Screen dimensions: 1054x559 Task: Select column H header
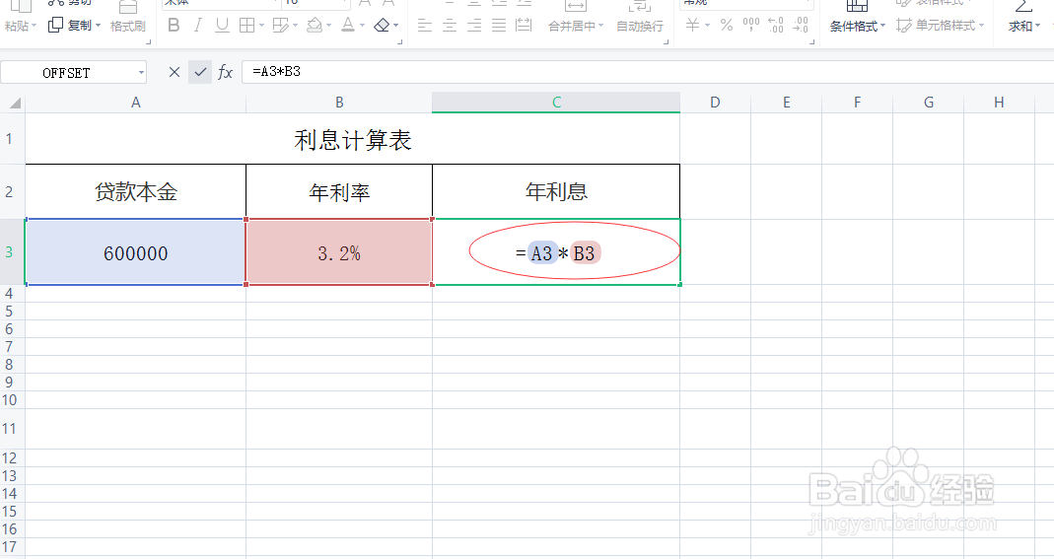[999, 103]
